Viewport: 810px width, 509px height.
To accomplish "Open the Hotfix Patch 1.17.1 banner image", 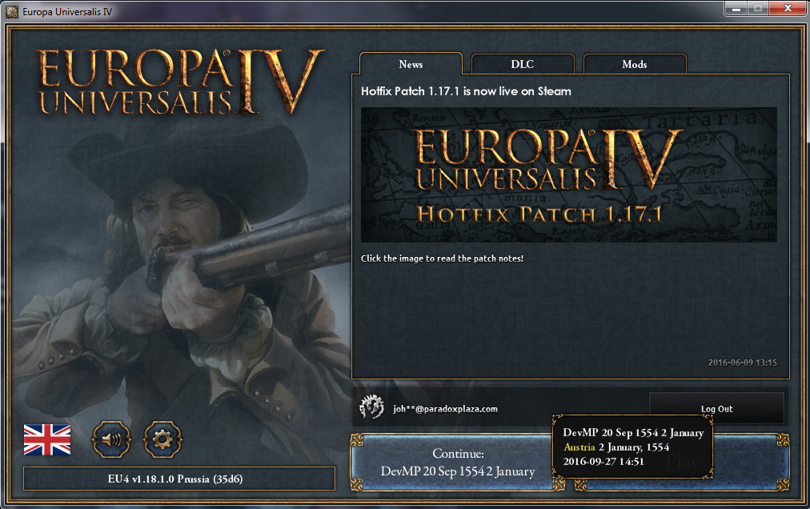I will [569, 174].
